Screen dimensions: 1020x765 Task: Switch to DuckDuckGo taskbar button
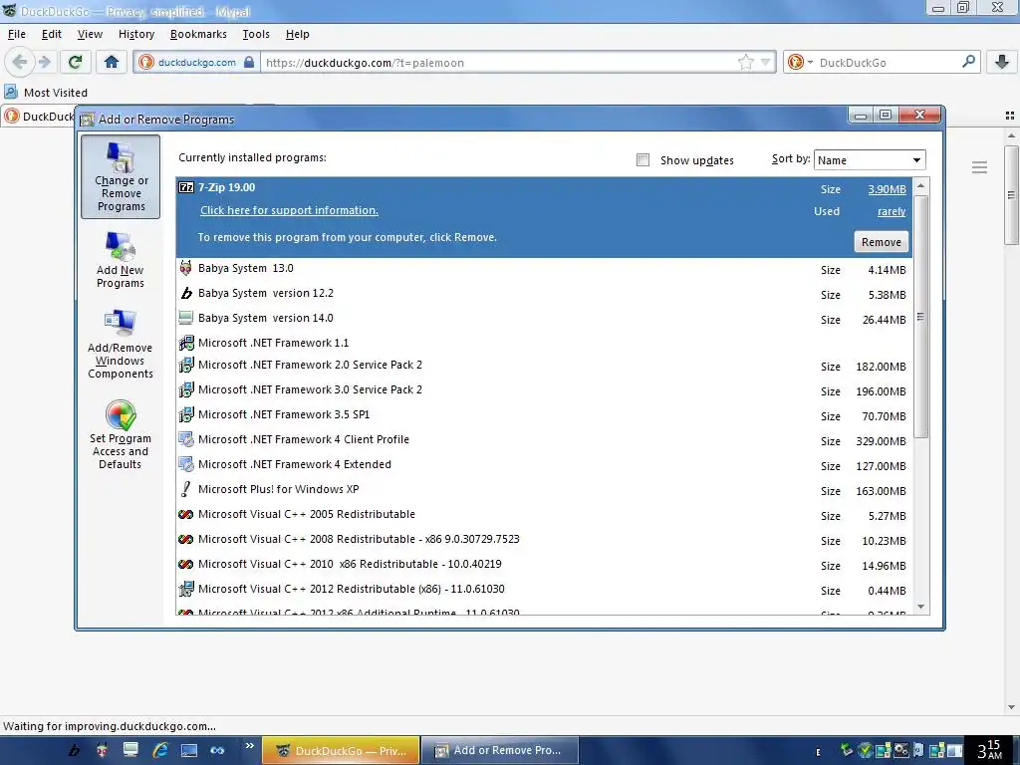(341, 750)
